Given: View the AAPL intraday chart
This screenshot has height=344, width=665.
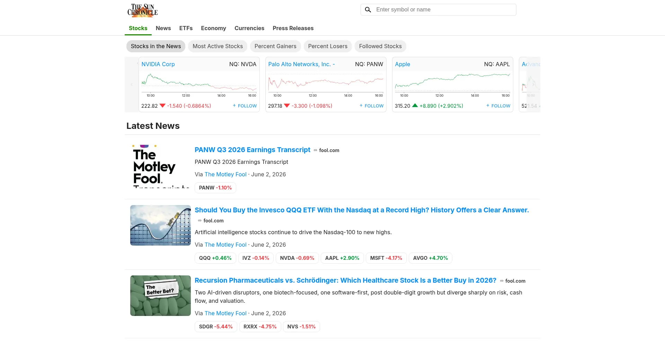Looking at the screenshot, I should click(x=452, y=85).
